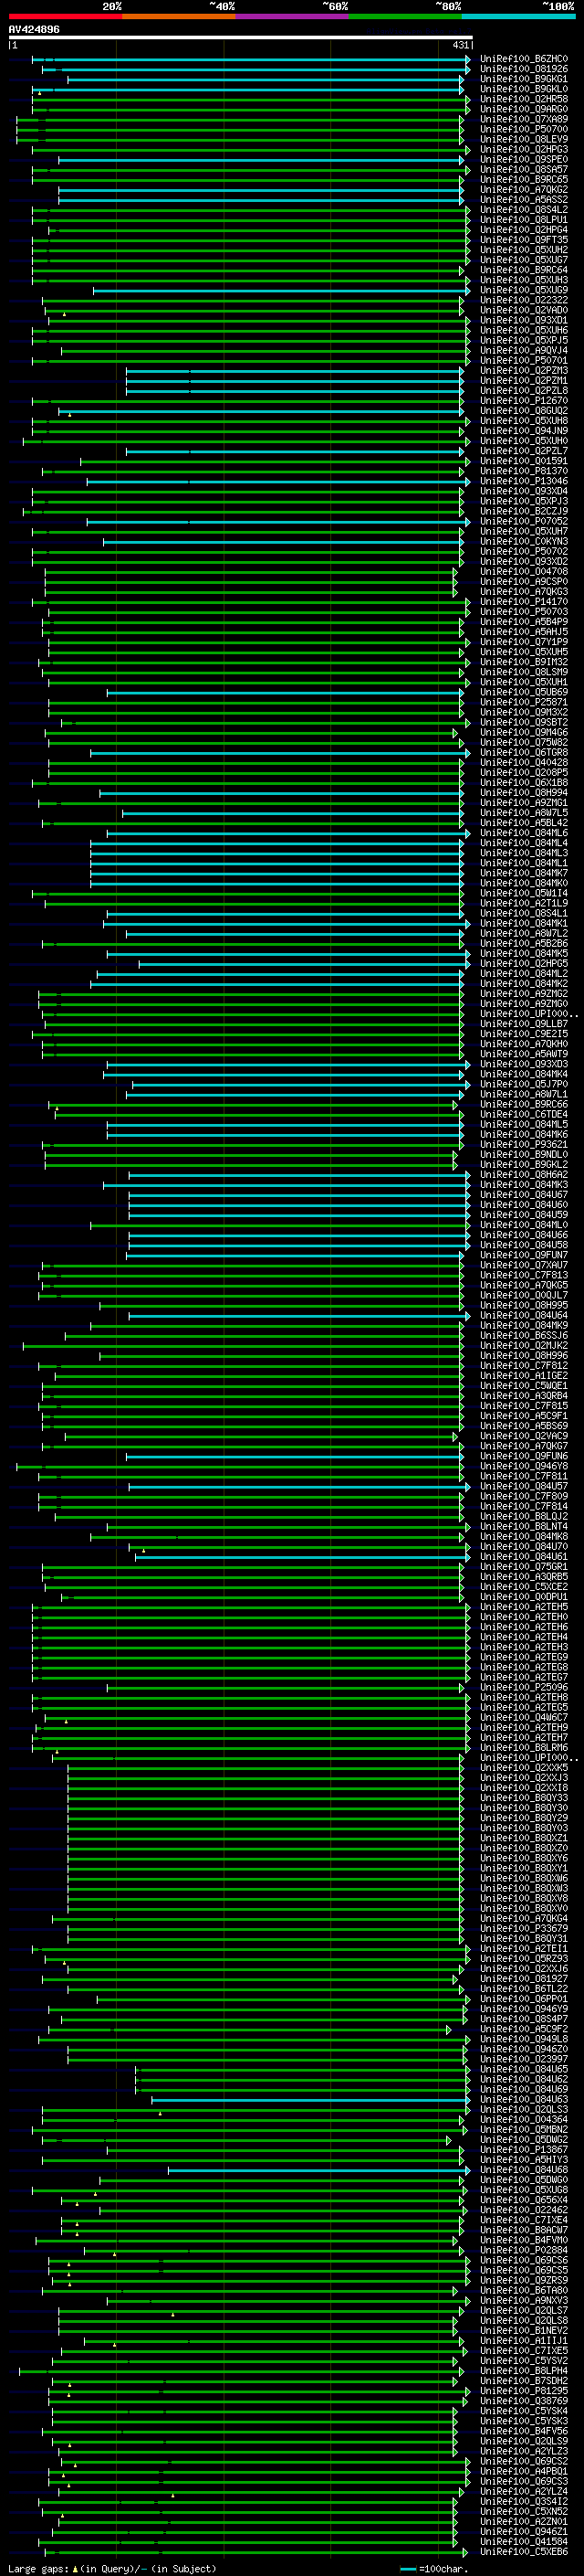
Task: Click the UniRef100_B8LNT4 label
Action: pyautogui.click(x=524, y=1526)
